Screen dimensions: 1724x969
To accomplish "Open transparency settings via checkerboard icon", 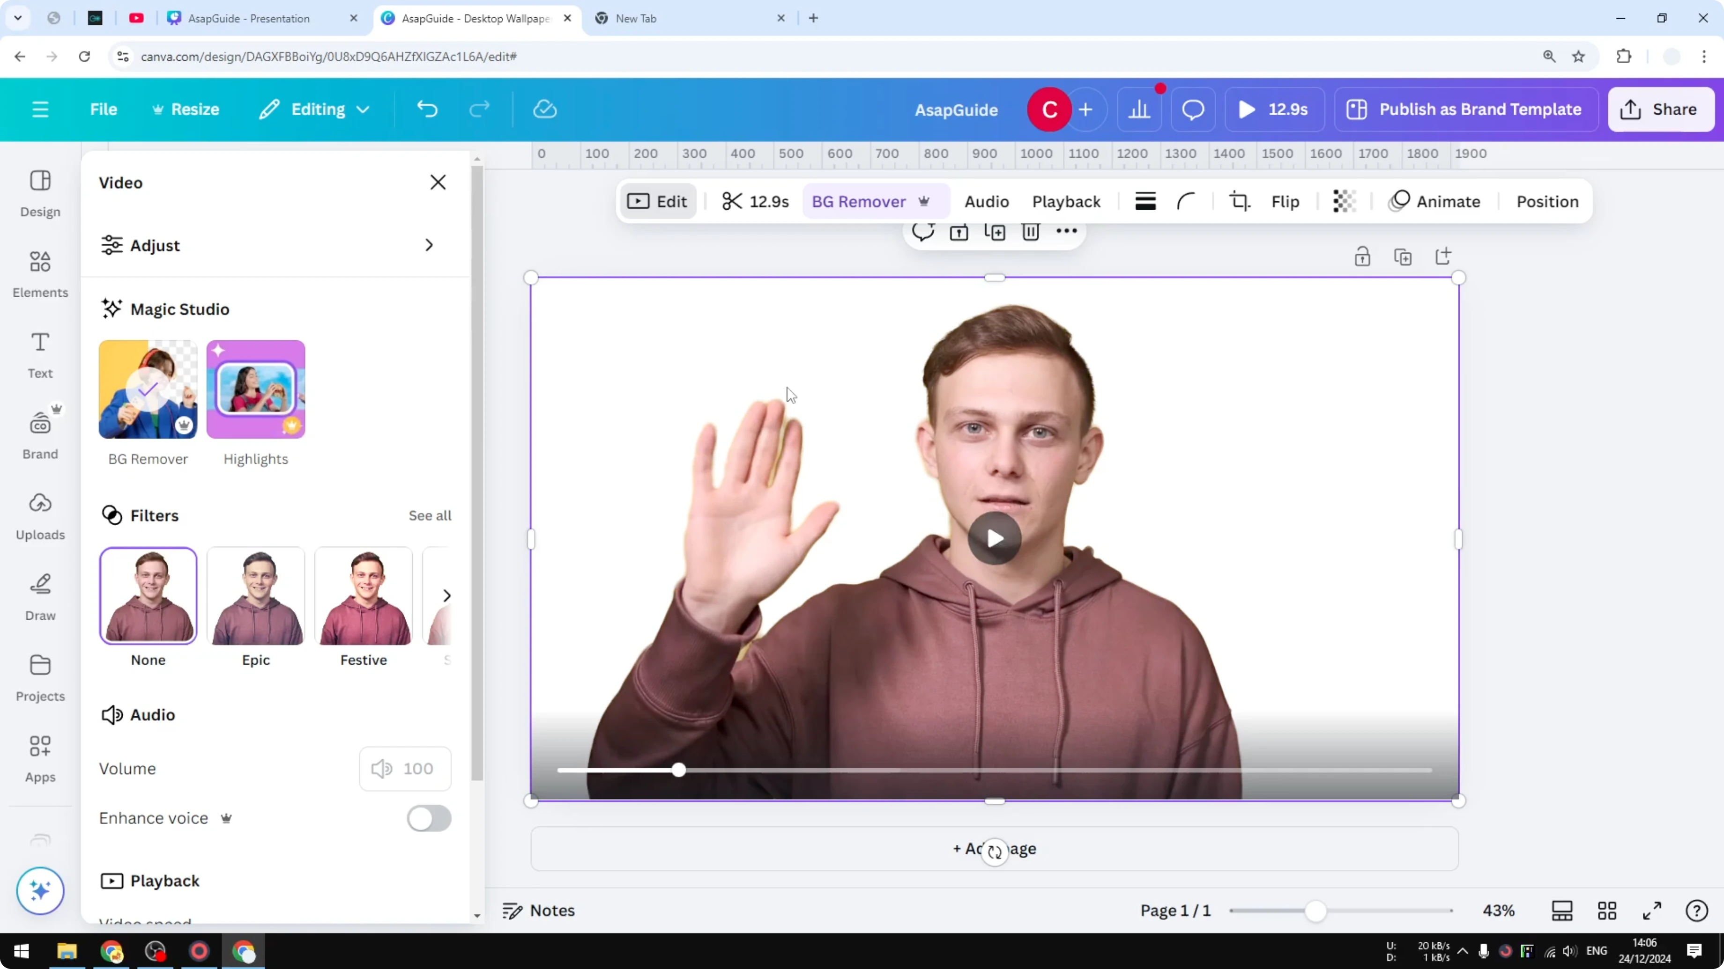I will pos(1344,201).
